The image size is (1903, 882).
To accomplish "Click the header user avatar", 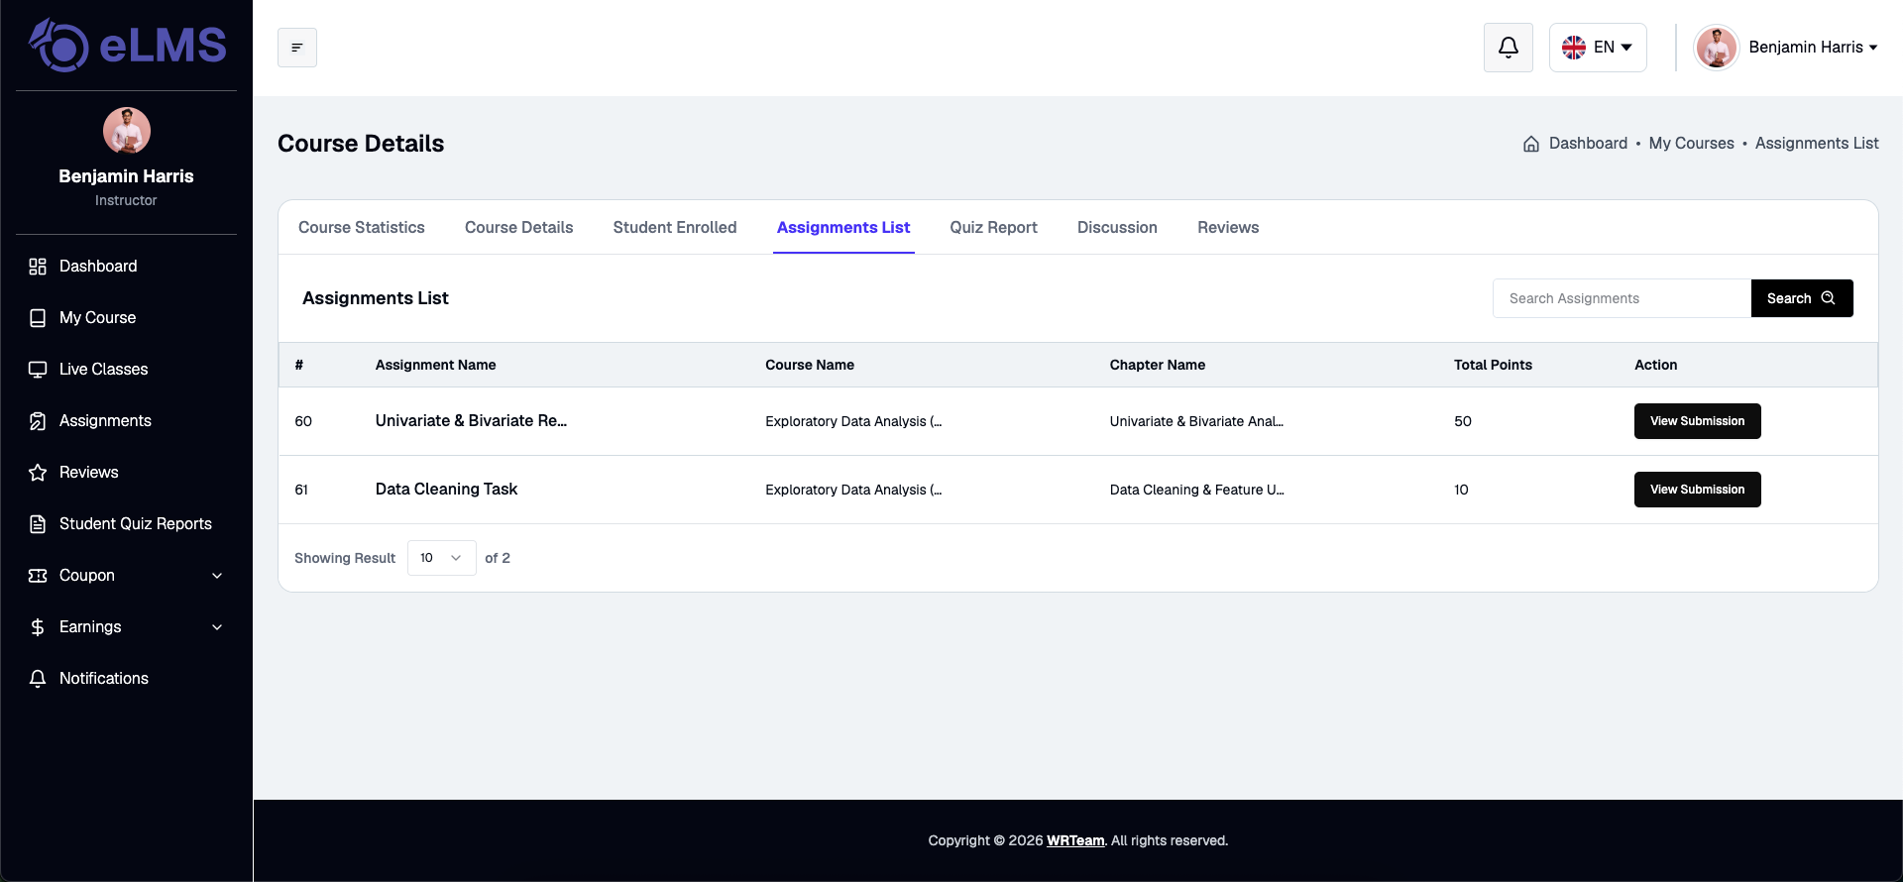I will [1717, 48].
